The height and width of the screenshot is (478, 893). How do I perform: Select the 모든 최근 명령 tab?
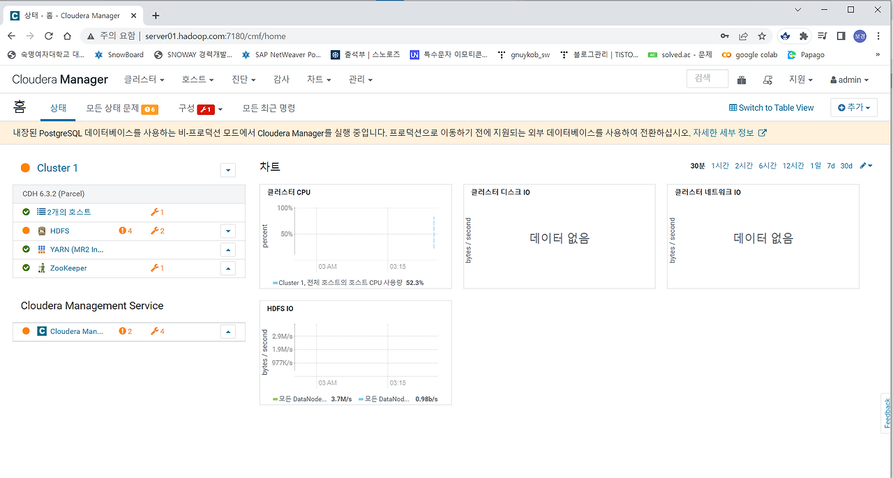(x=269, y=108)
